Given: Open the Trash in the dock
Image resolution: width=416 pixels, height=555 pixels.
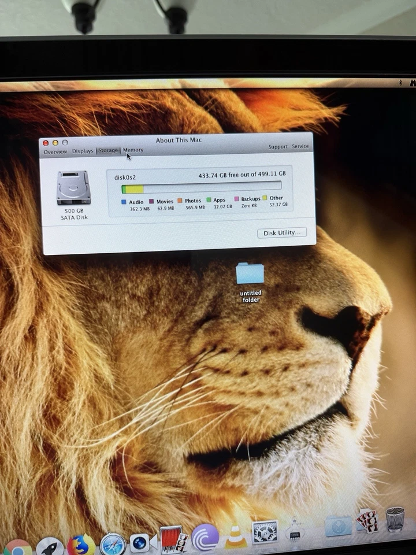Looking at the screenshot, I should click(395, 519).
